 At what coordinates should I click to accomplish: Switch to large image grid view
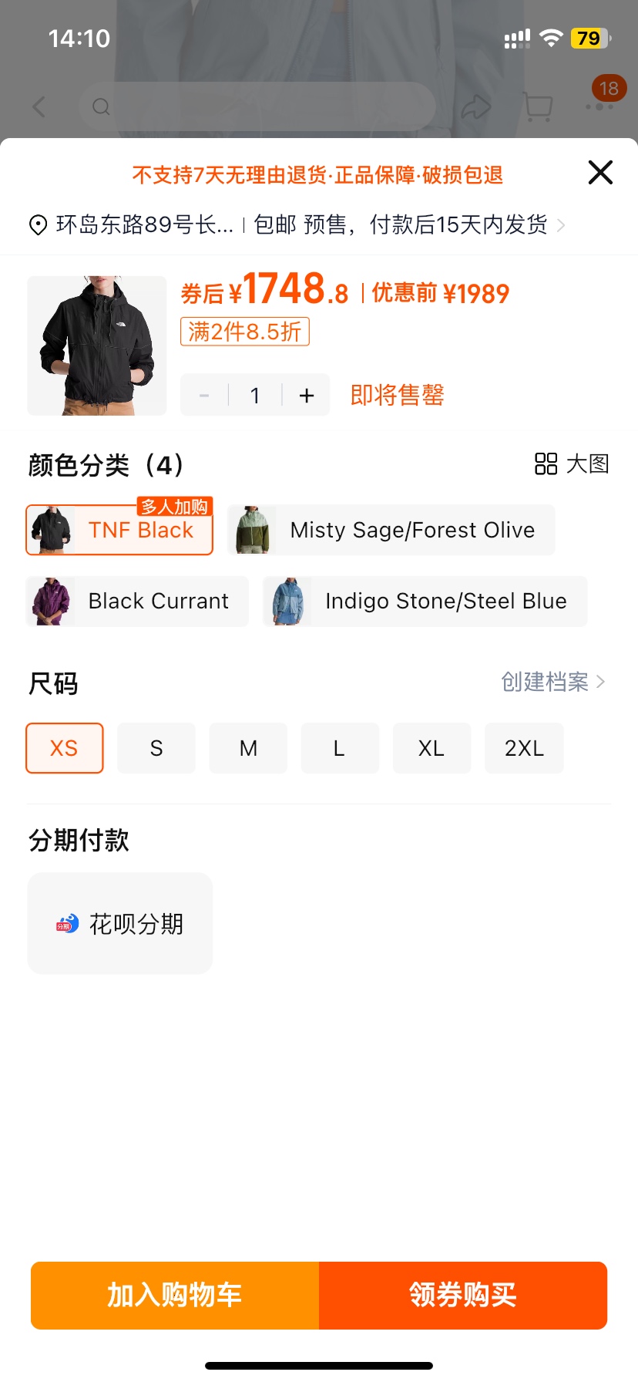click(x=572, y=463)
